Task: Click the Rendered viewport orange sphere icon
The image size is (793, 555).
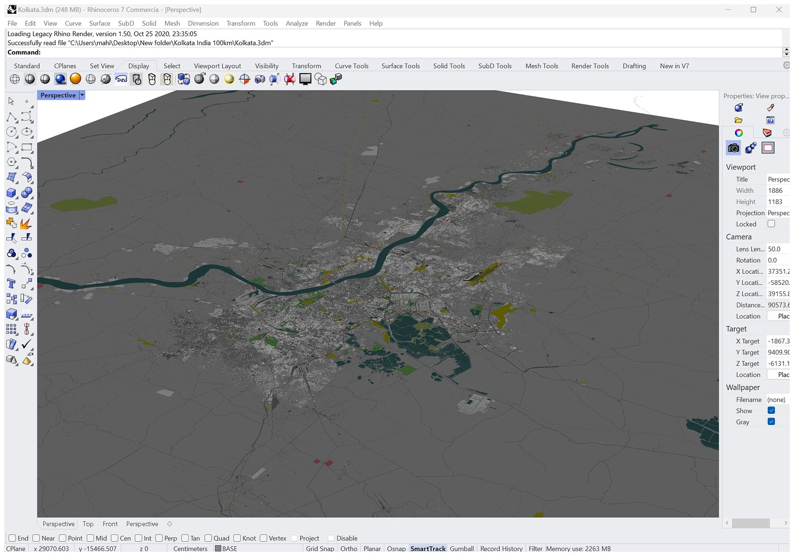Action: coord(76,79)
